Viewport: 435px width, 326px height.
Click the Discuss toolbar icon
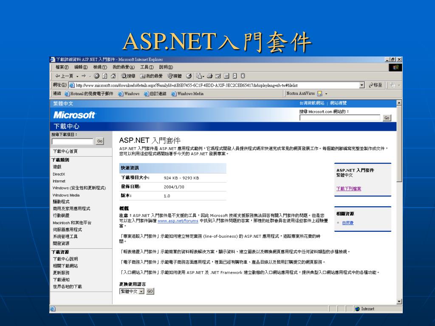pos(226,76)
